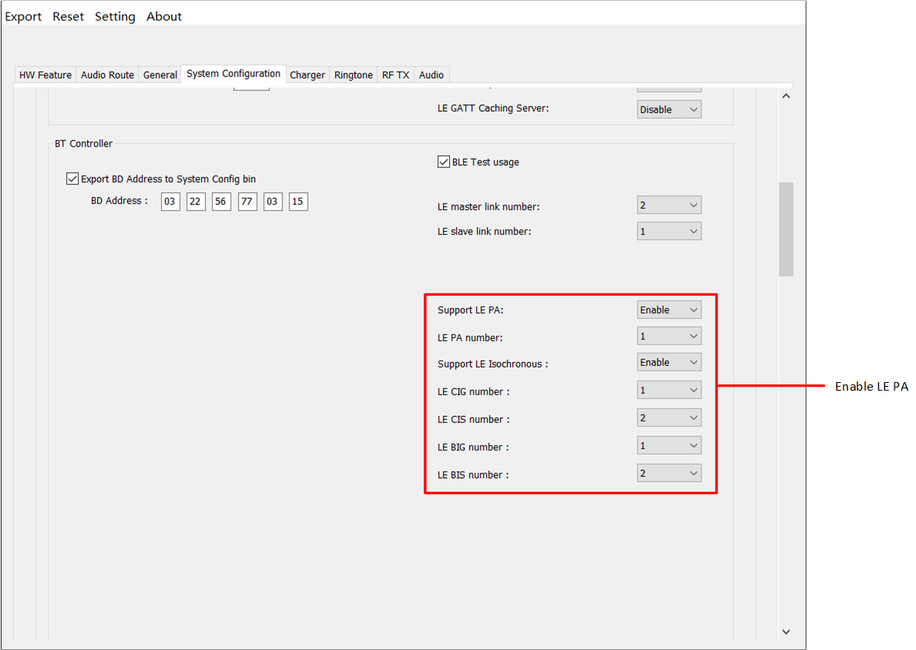Open the Setting menu

point(115,16)
